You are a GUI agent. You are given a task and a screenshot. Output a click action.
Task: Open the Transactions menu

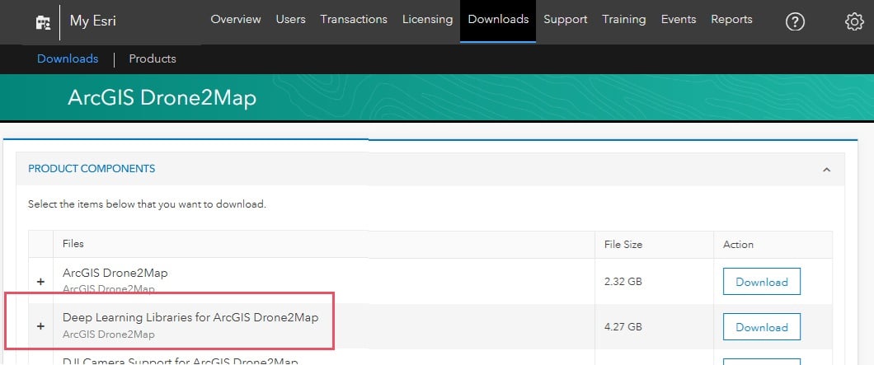(x=354, y=20)
